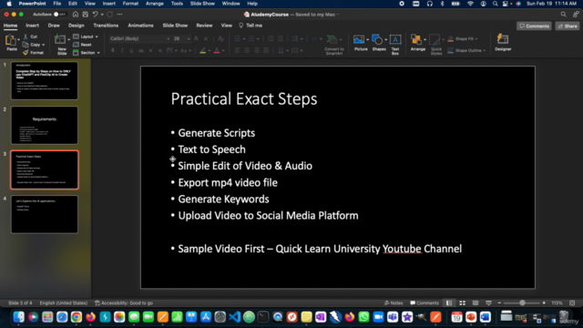Fit slide to current window
The width and height of the screenshot is (583, 328).
(x=572, y=303)
